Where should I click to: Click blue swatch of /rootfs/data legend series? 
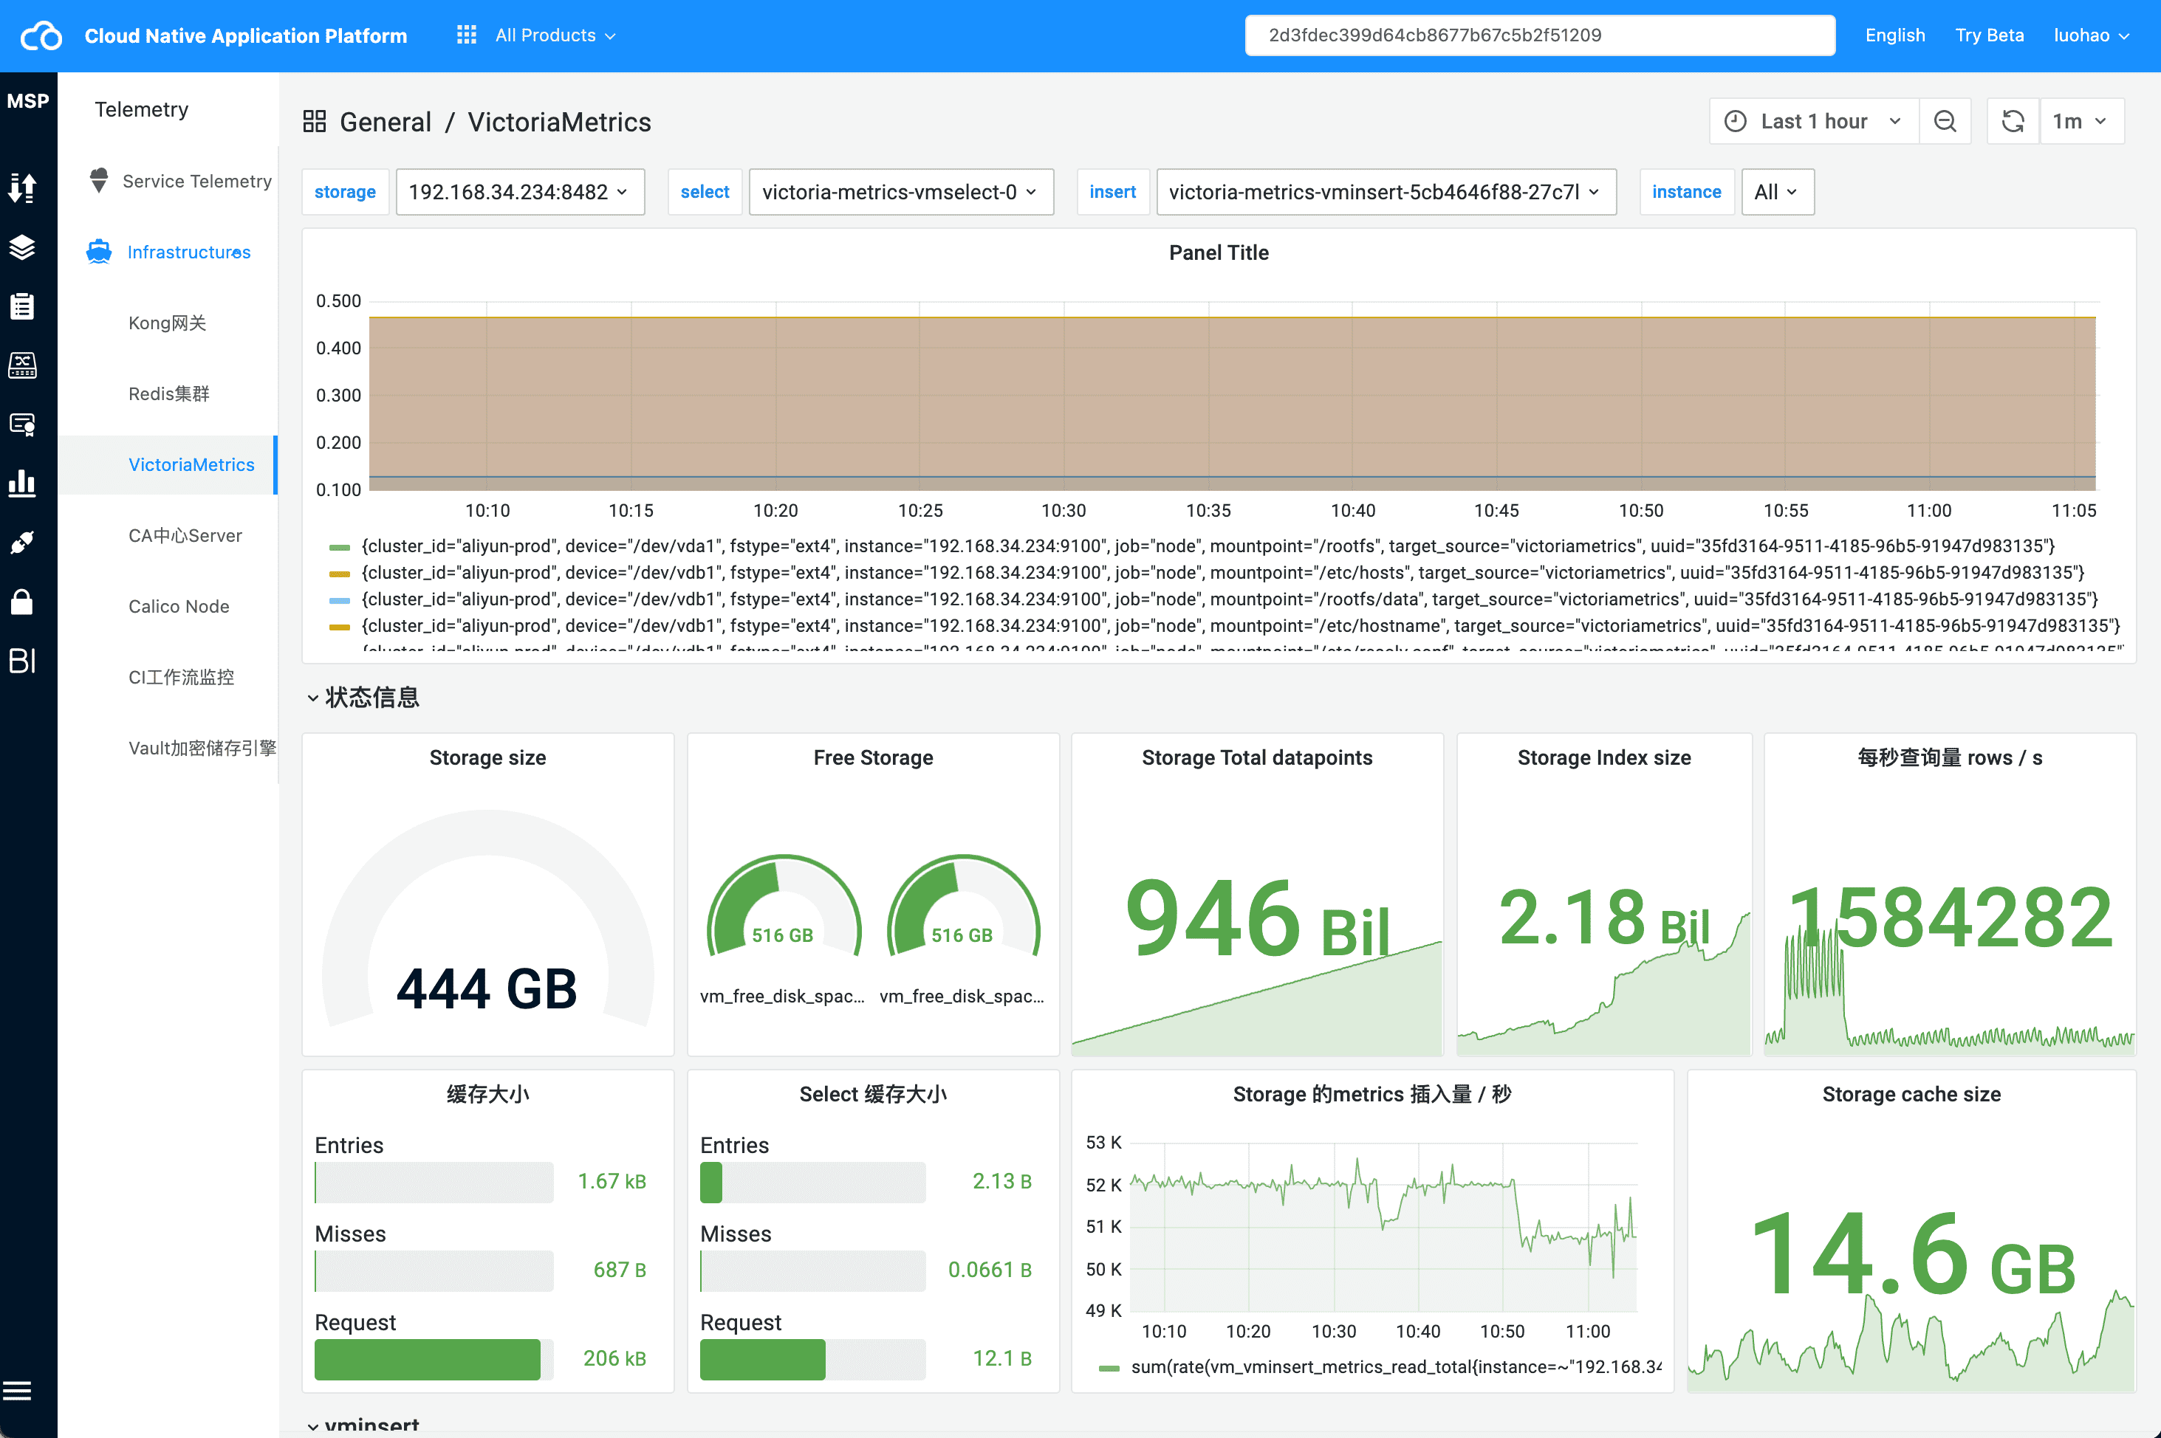pos(340,601)
